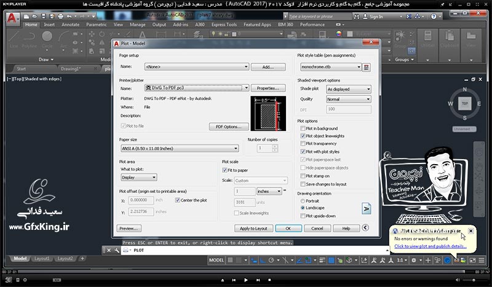Viewport: 492px width, 287px height.
Task: Select the Polyline tool in Draw panel
Action: (x=29, y=39)
